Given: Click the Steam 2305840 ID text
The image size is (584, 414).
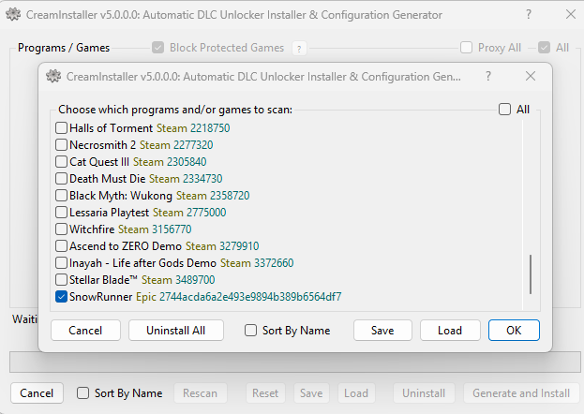Looking at the screenshot, I should pyautogui.click(x=170, y=162).
